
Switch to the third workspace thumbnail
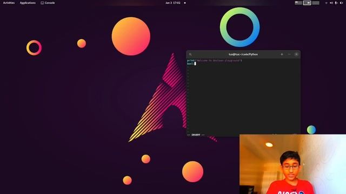pos(316,3)
